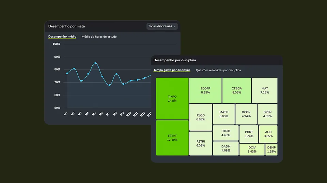Image resolution: width=327 pixels, height=183 pixels.
Task: Click the M8 data point on line chart
Action: click(x=116, y=74)
